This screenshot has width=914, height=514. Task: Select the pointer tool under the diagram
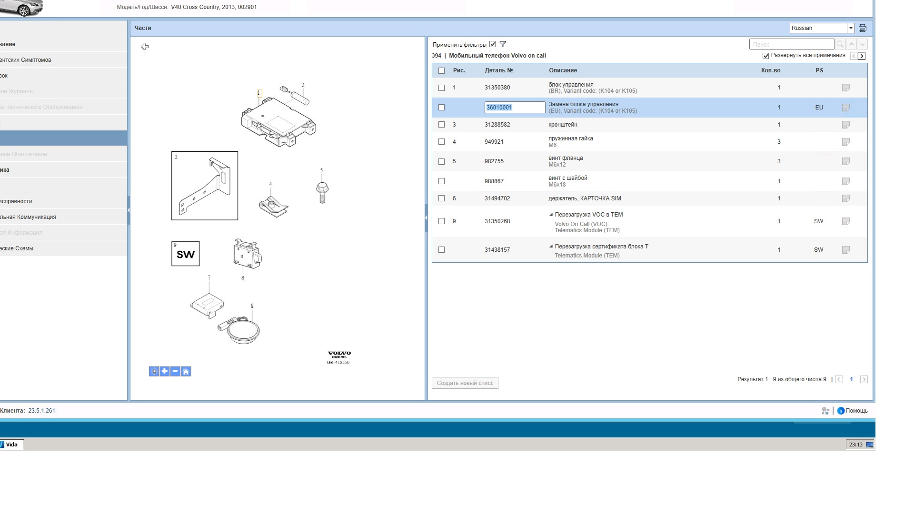pos(153,371)
